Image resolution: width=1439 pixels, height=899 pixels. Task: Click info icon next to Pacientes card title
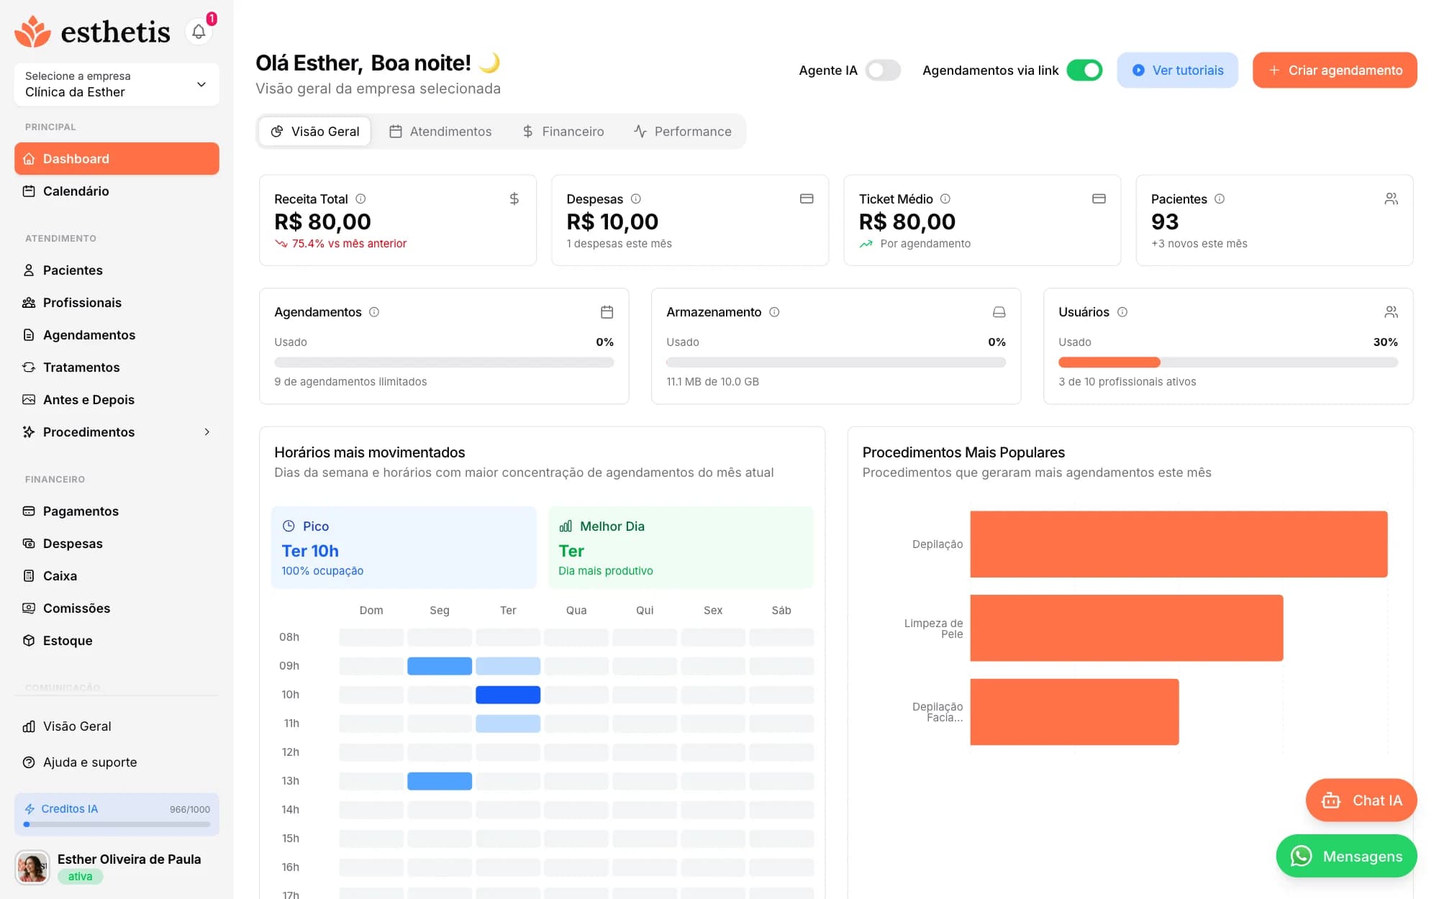click(x=1220, y=198)
